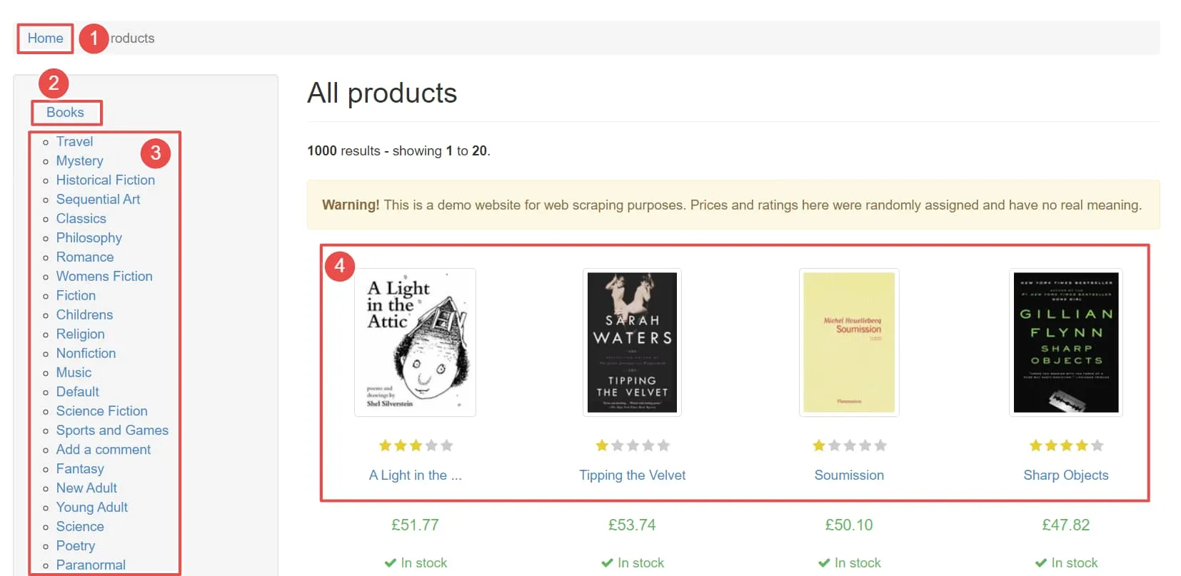Click the Tipping the Velvet book cover
Image resolution: width=1181 pixels, height=576 pixels.
coord(632,342)
